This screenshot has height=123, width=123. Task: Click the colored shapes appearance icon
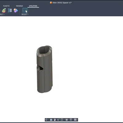point(16,10)
